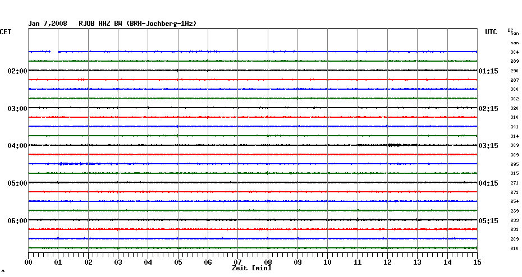This screenshot has height=277, width=522.
Task: Click minute tick label 10
Action: point(328,262)
